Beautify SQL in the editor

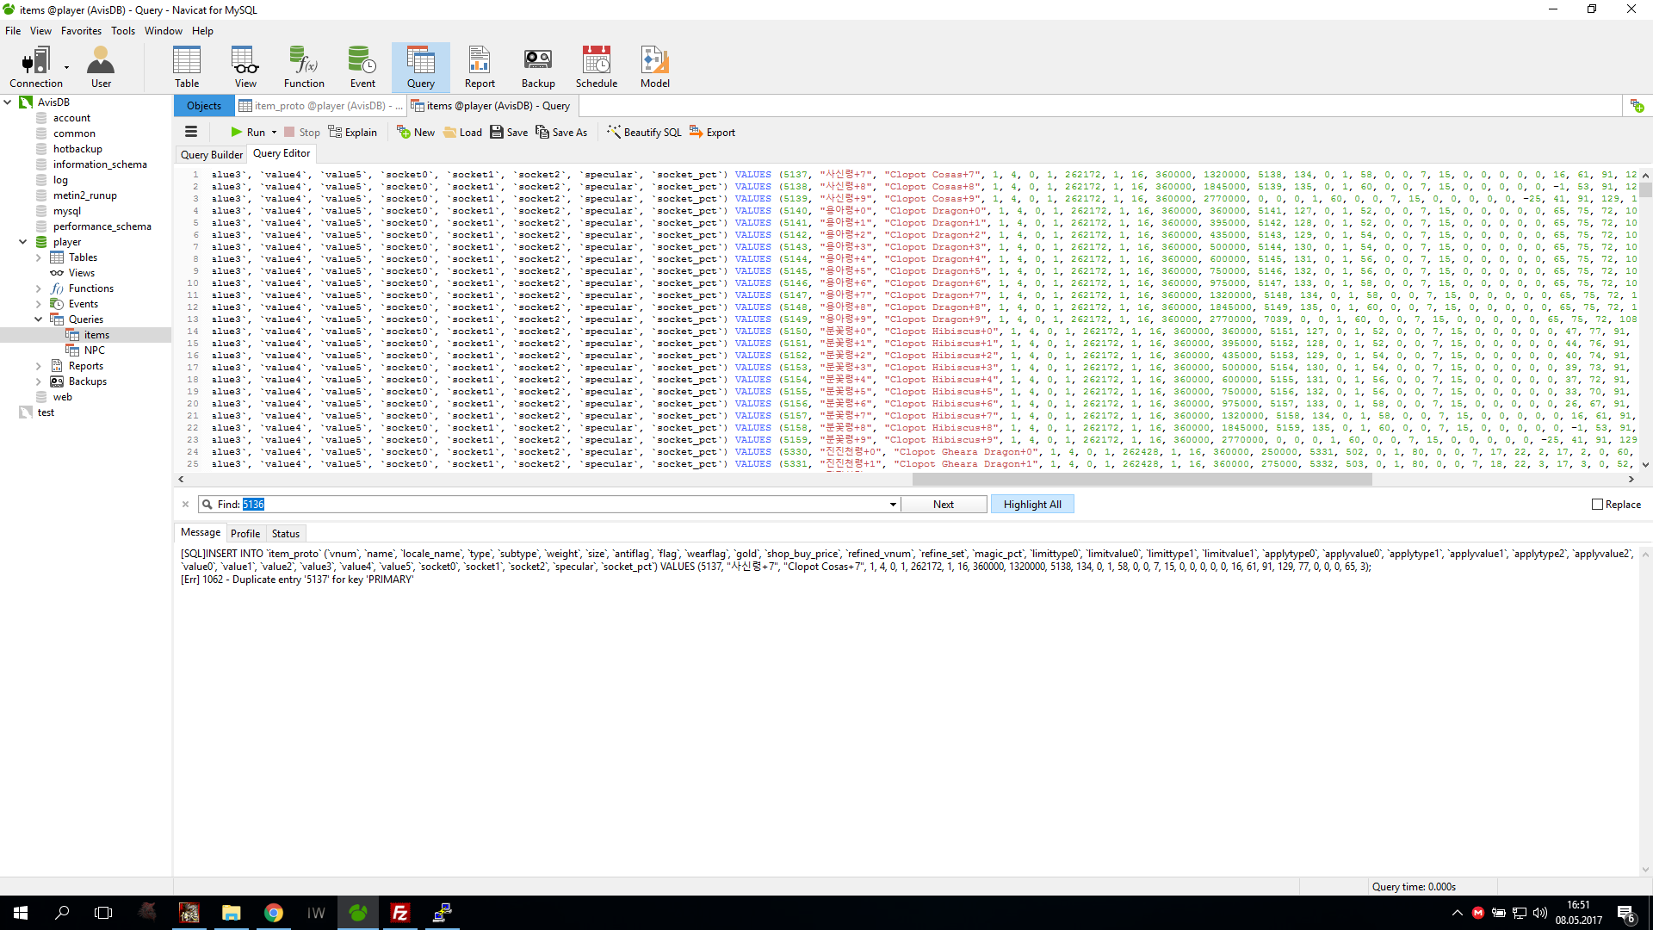(644, 132)
